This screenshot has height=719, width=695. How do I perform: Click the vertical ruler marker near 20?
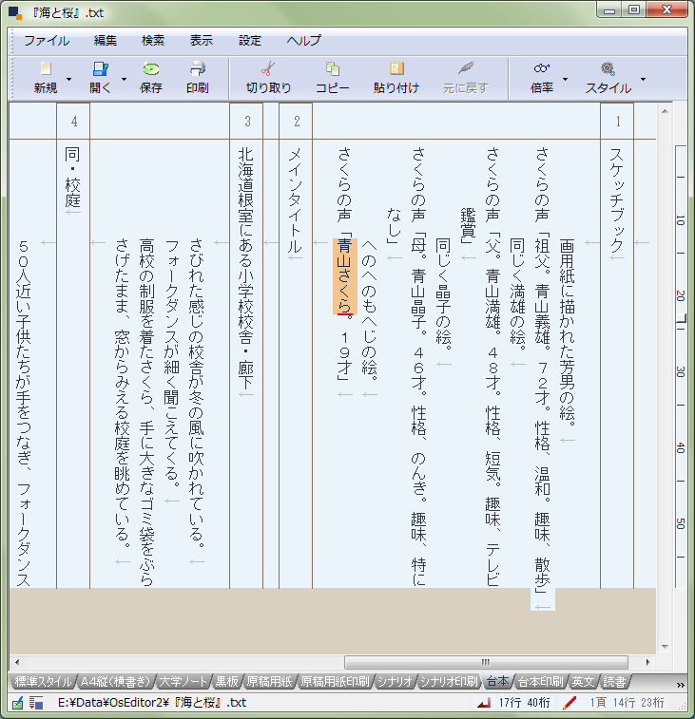point(682,318)
